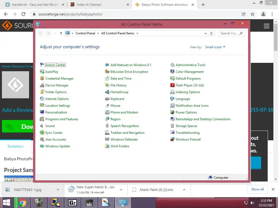Click the Date and Time icon
The height and width of the screenshot is (208, 278).
(107, 78)
